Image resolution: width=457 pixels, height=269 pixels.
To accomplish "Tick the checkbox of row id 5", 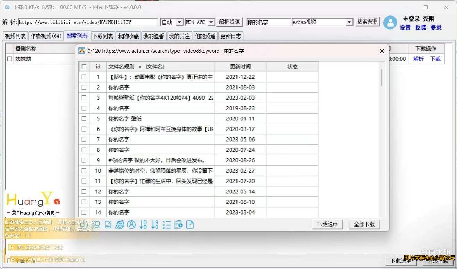I will [84, 119].
